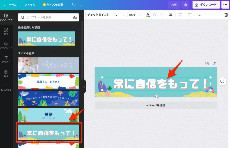Click the font size value 64.9

132,15
